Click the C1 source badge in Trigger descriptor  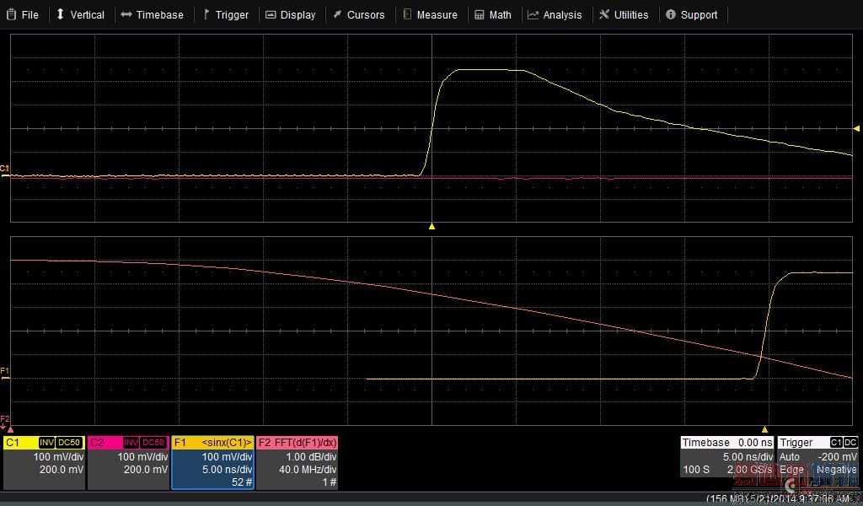835,443
